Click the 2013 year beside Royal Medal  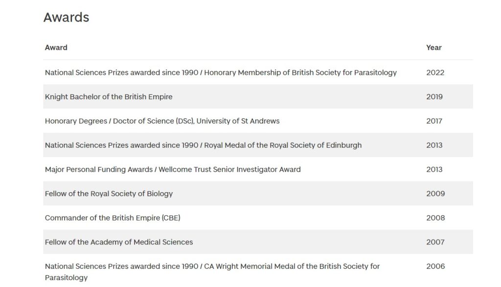[x=434, y=145]
